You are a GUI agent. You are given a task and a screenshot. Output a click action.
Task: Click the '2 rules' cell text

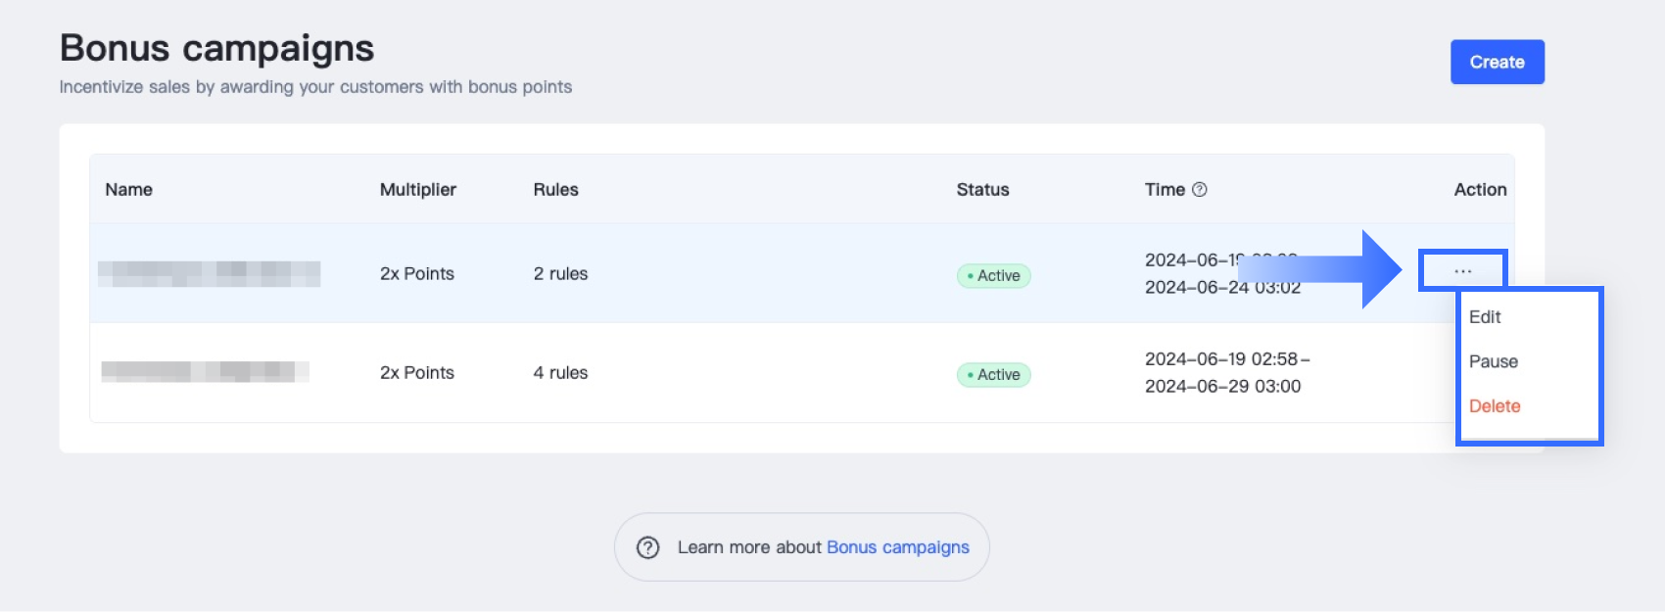560,274
